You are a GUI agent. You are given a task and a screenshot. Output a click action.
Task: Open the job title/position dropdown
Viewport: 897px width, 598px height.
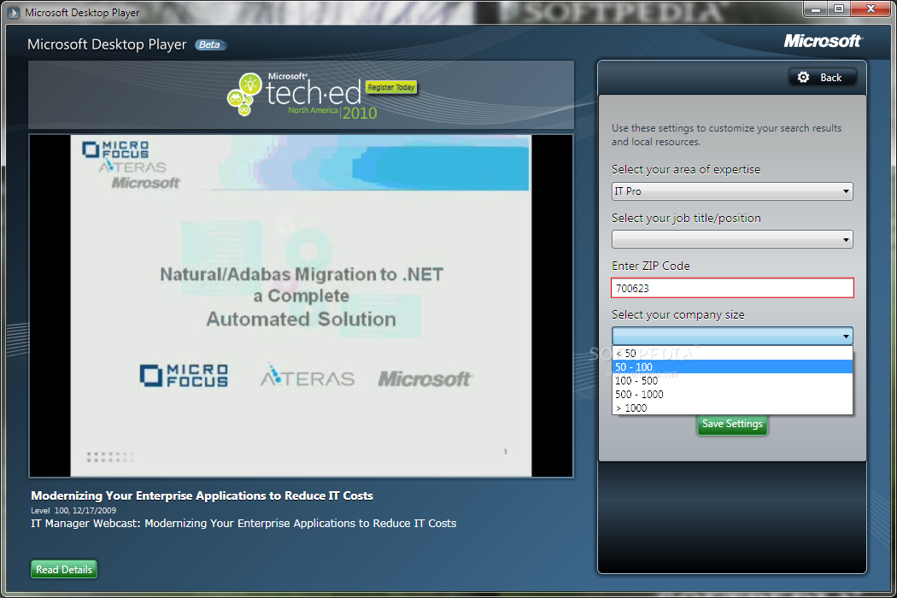[731, 239]
